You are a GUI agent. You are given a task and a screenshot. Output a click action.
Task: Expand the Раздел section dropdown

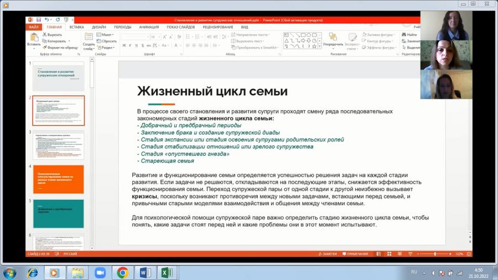pos(106,47)
